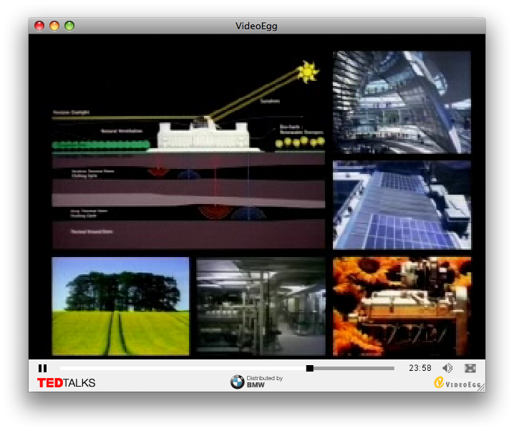Zoom the window with the green button
The height and width of the screenshot is (431, 514).
pos(69,26)
